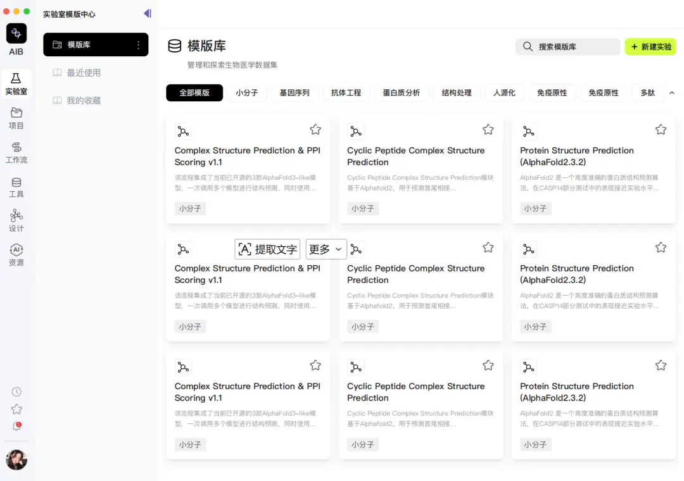Open the 项目 projects sidebar icon
Image resolution: width=684 pixels, height=481 pixels.
click(x=16, y=118)
